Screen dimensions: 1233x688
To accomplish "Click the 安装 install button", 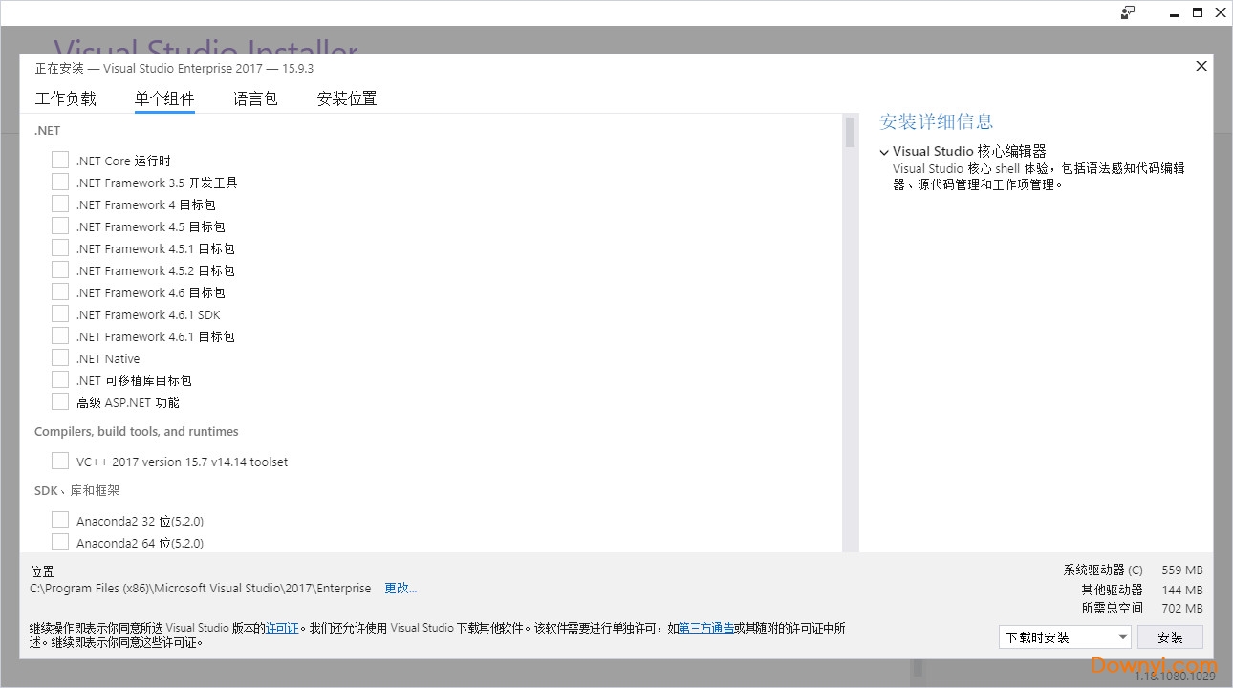I will [x=1170, y=636].
